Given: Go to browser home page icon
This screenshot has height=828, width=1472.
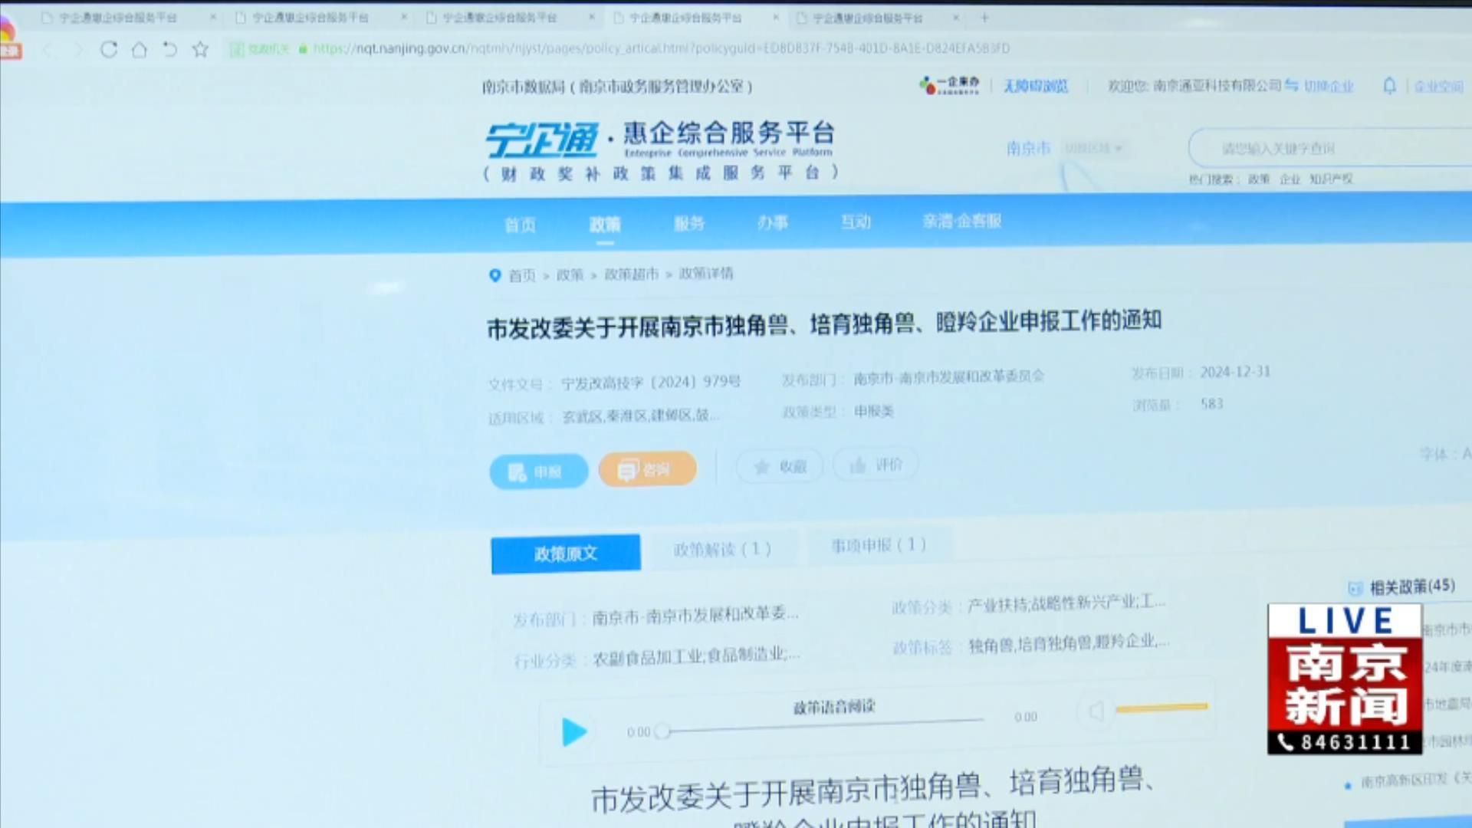Looking at the screenshot, I should [140, 50].
